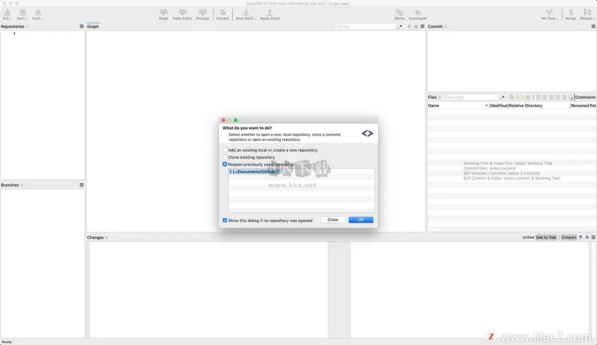The height and width of the screenshot is (345, 597).
Task: Open the Pull dropdown arrow
Action: coord(11,19)
